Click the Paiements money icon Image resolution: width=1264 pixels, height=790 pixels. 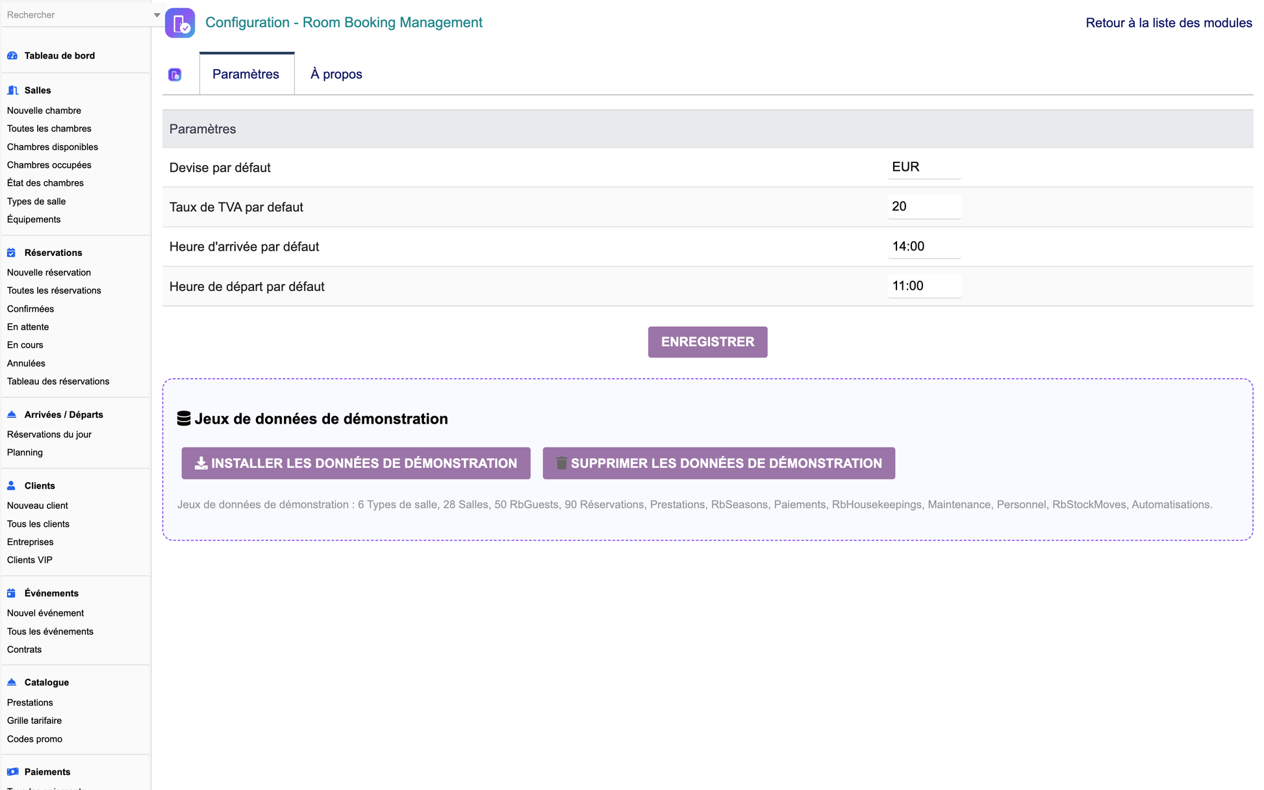(12, 772)
